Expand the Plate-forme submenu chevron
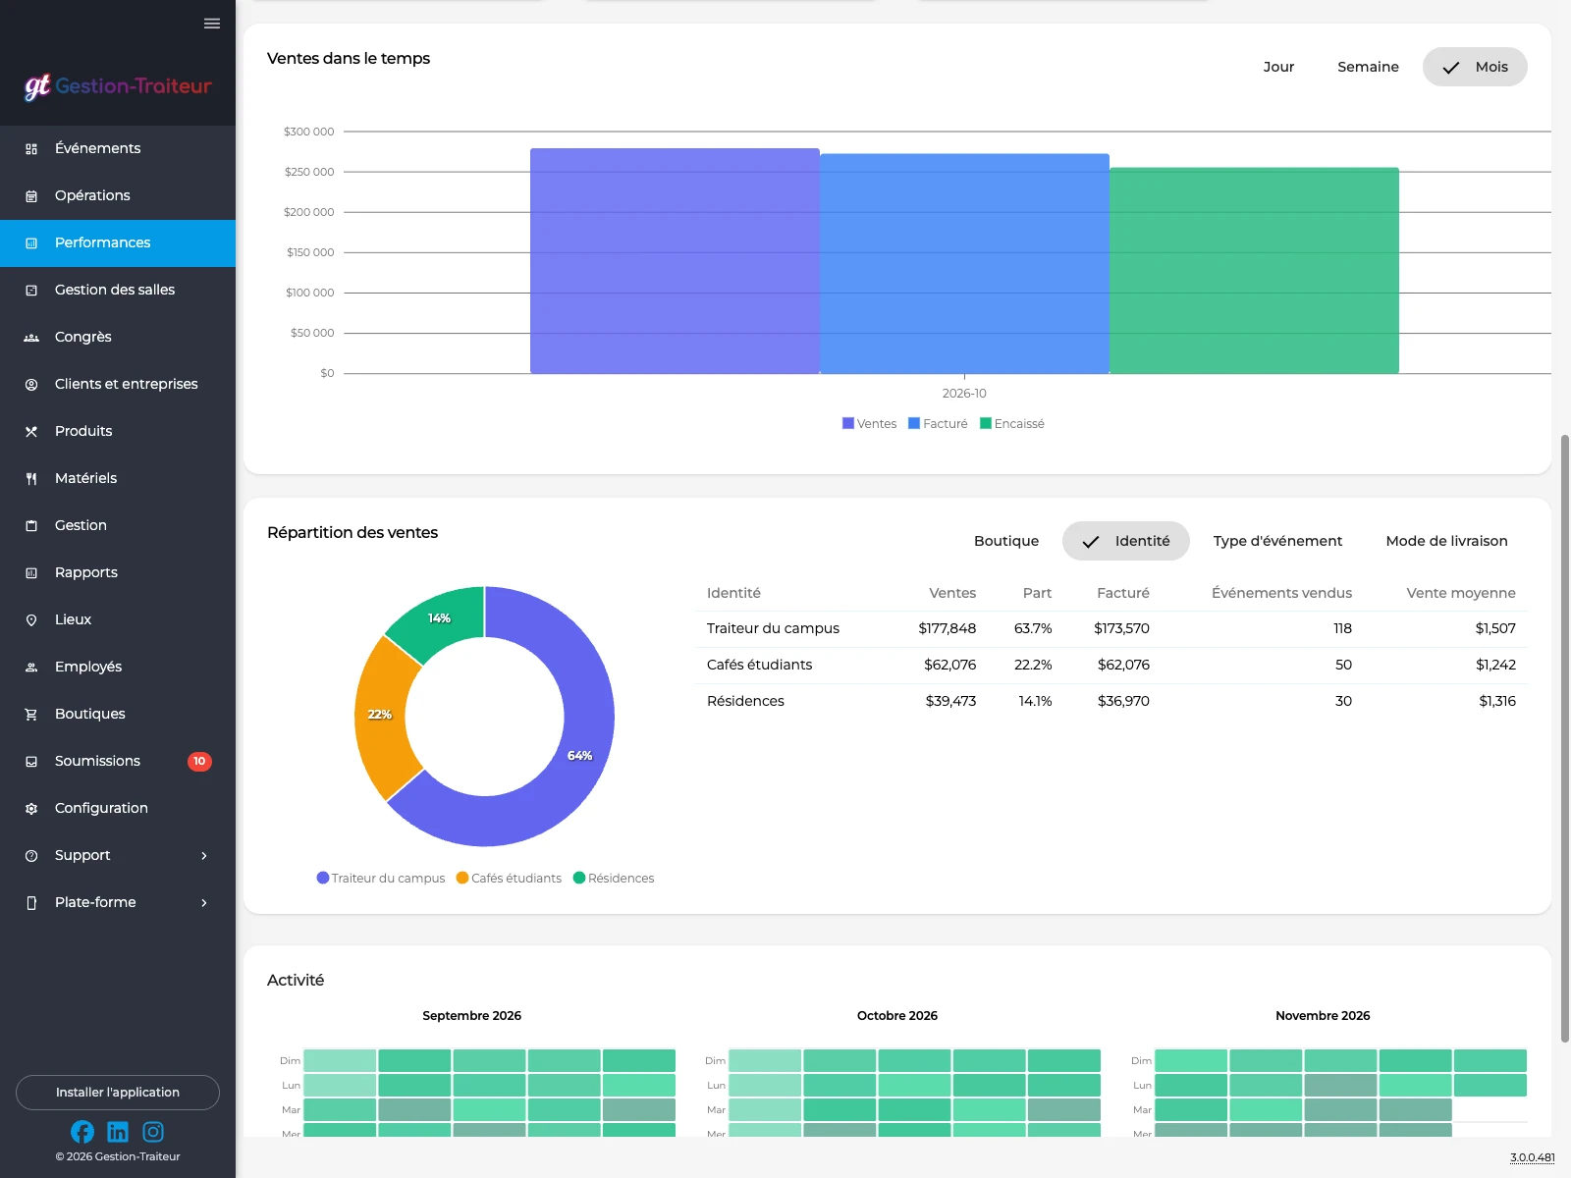 [x=204, y=902]
